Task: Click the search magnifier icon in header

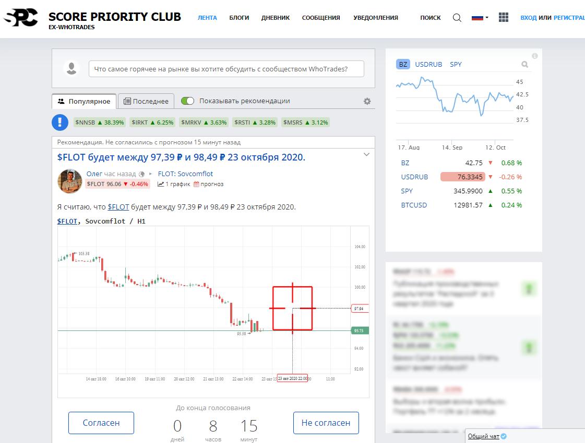Action: click(x=457, y=18)
